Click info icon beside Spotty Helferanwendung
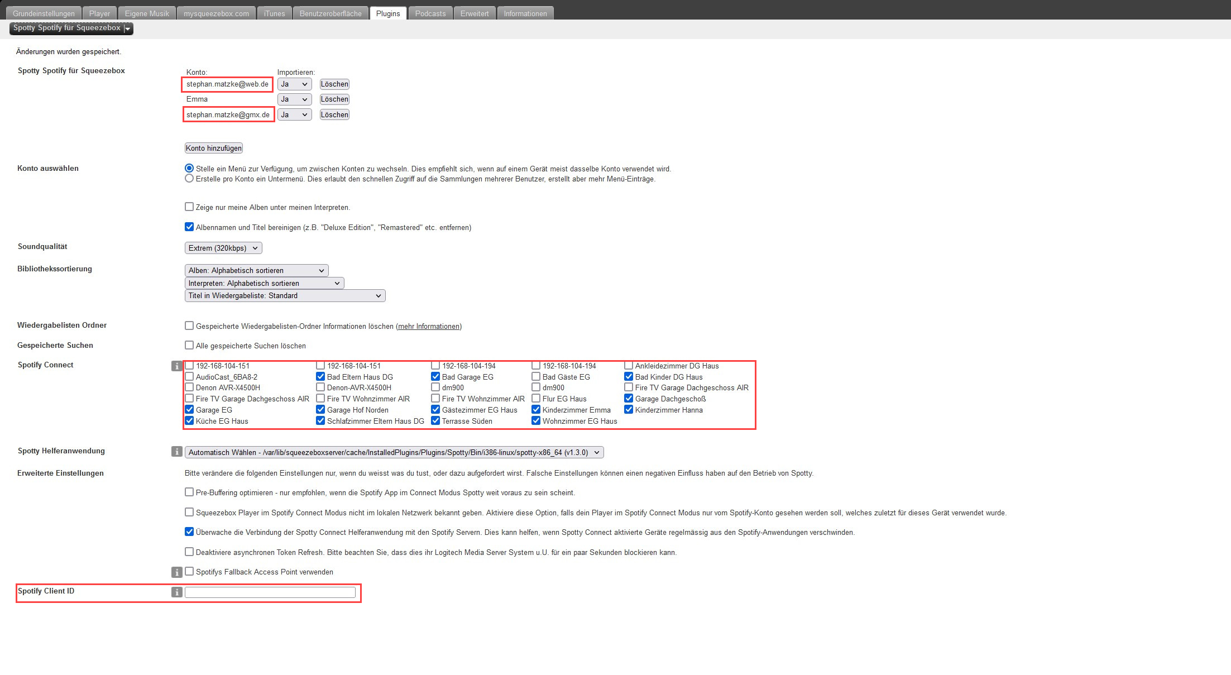The width and height of the screenshot is (1231, 675). tap(176, 452)
